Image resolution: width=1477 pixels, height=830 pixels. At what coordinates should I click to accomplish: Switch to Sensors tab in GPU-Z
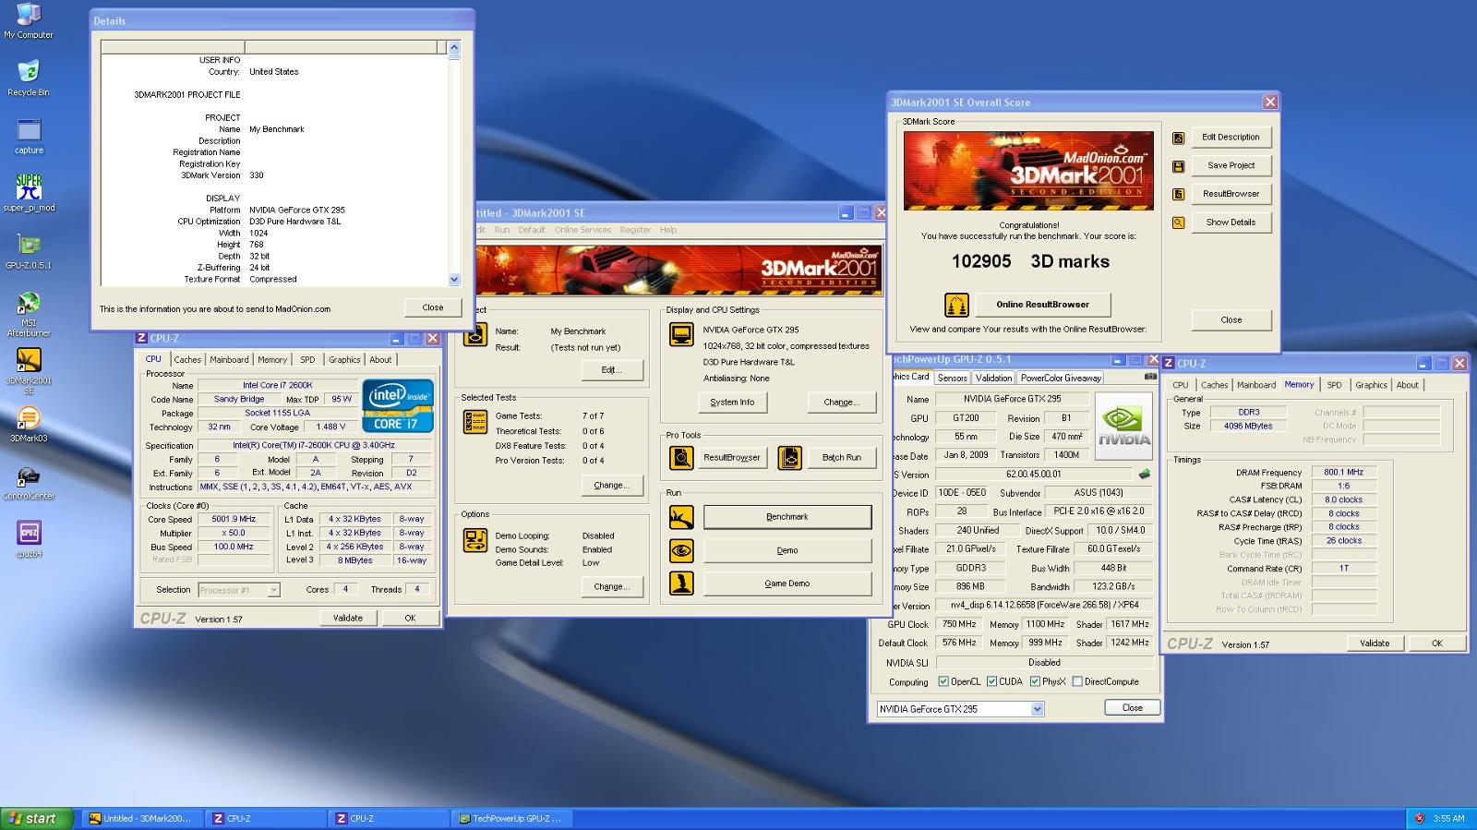tap(953, 378)
